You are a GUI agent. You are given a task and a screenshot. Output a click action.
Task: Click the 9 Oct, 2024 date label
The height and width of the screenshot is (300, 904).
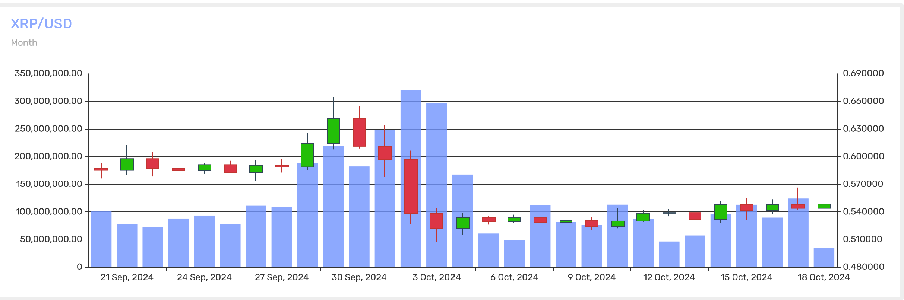coord(592,277)
